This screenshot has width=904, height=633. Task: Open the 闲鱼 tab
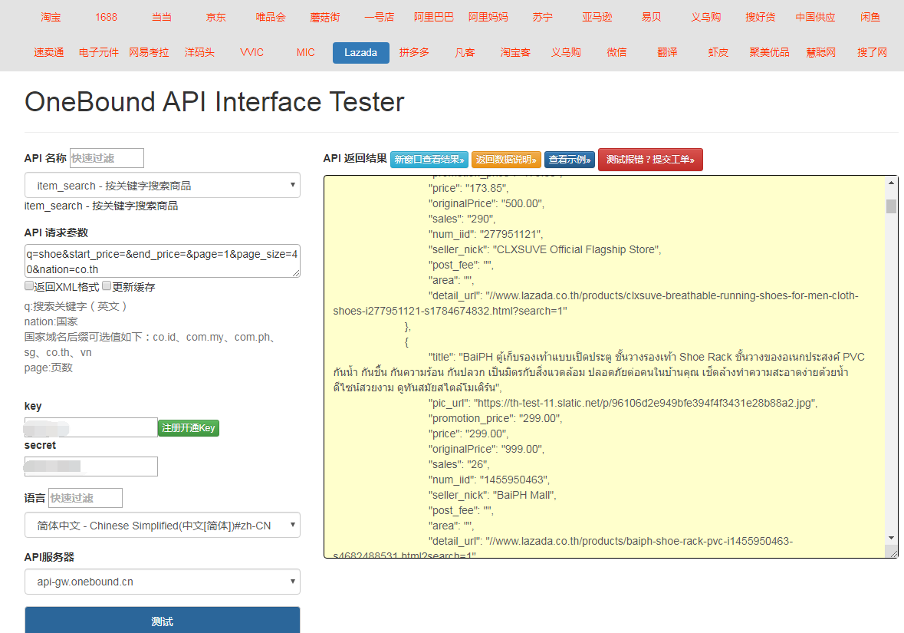(x=870, y=18)
